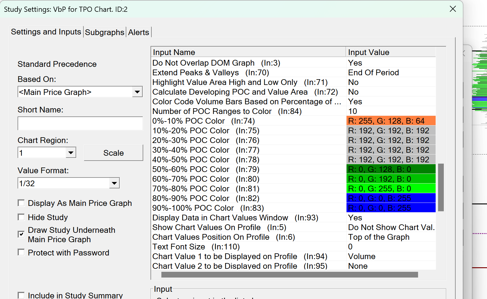Enable Display As Main Price Graph checkbox
The image size is (487, 299).
click(x=21, y=203)
